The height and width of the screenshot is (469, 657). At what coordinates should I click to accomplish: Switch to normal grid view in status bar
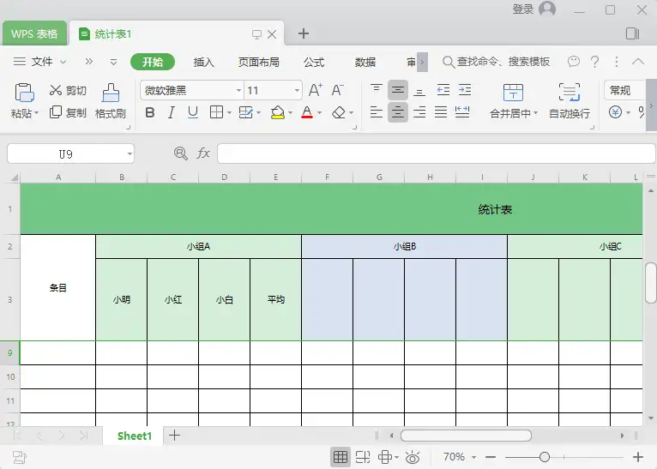tap(340, 457)
